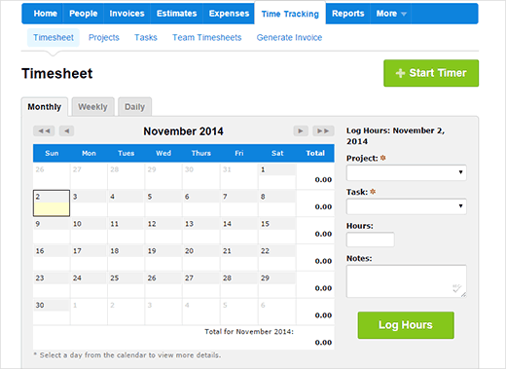Viewport: 506px width, 369px height.
Task: Select November 14 in the calendar
Action: (x=239, y=231)
